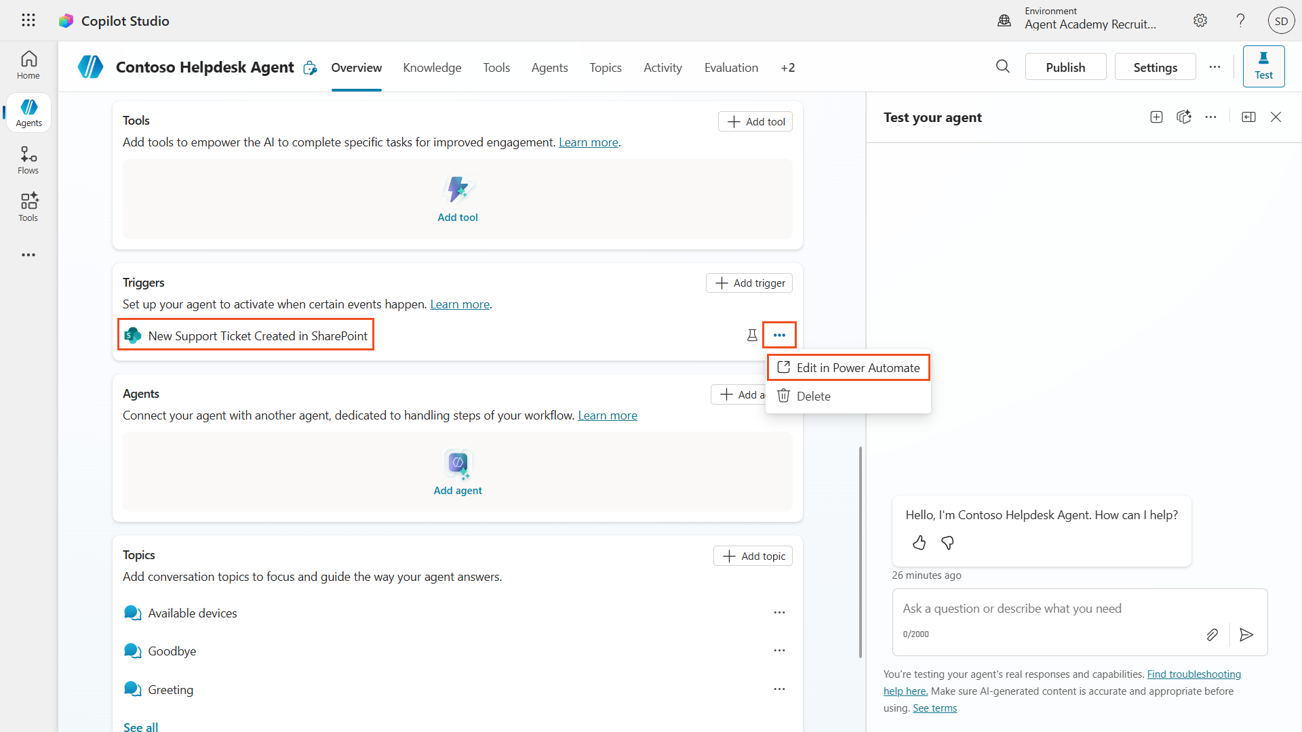
Task: Select Edit in Power Automate from the menu
Action: [848, 367]
